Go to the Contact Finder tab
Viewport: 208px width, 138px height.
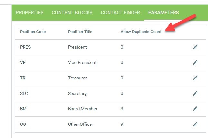click(x=120, y=13)
